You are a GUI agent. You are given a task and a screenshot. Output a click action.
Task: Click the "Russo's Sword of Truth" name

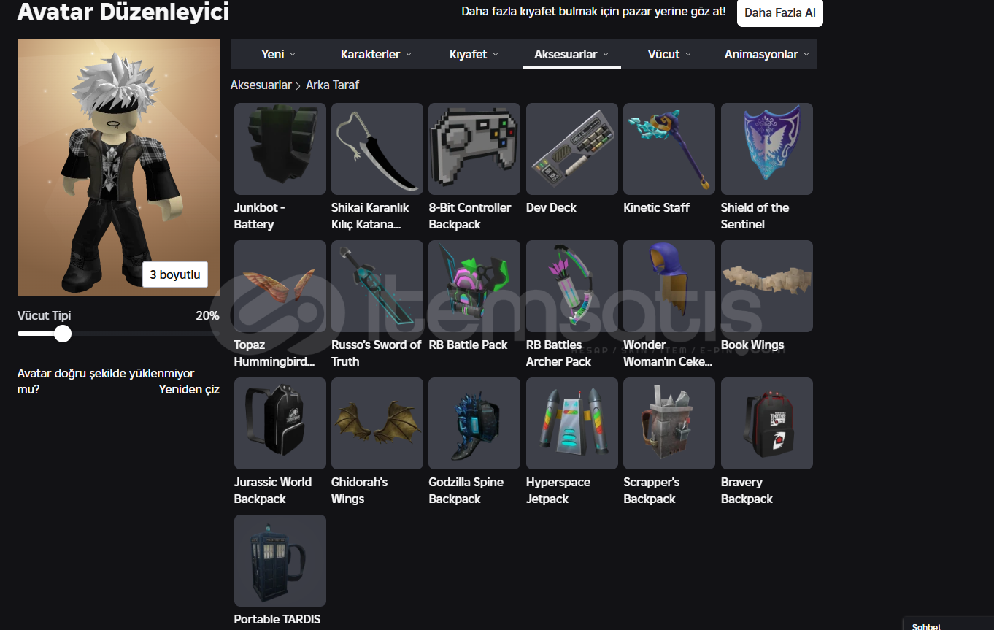[377, 353]
